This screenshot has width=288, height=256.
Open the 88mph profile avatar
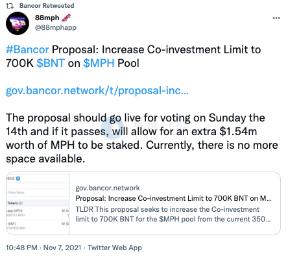tap(18, 23)
